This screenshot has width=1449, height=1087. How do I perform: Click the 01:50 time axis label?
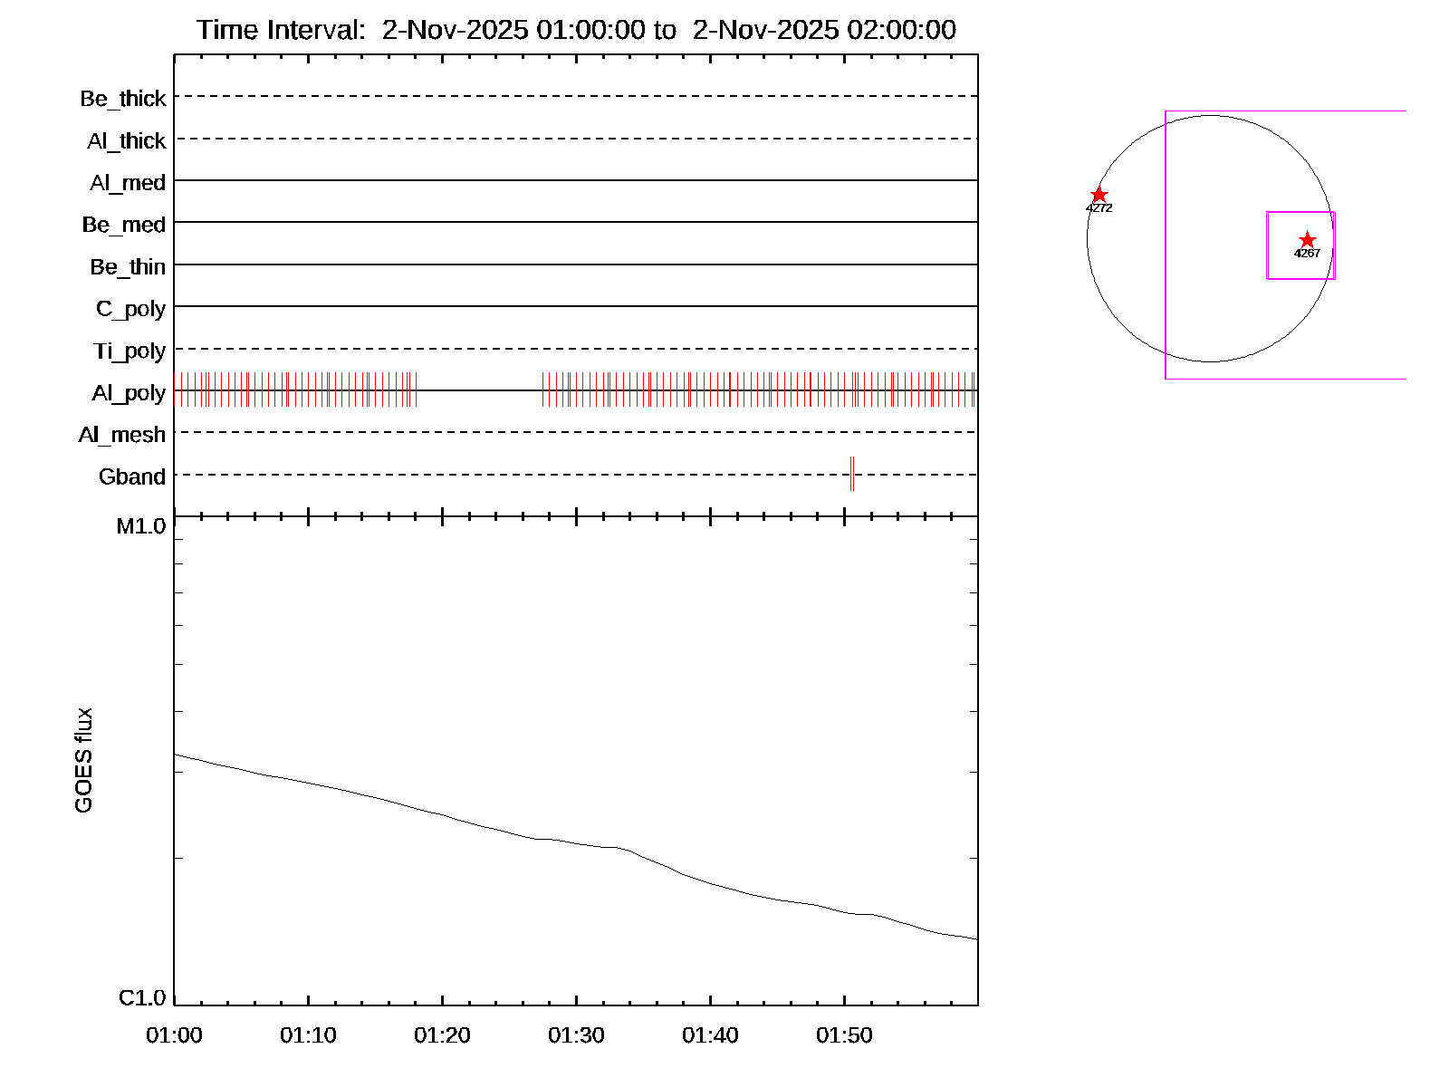(x=844, y=1035)
